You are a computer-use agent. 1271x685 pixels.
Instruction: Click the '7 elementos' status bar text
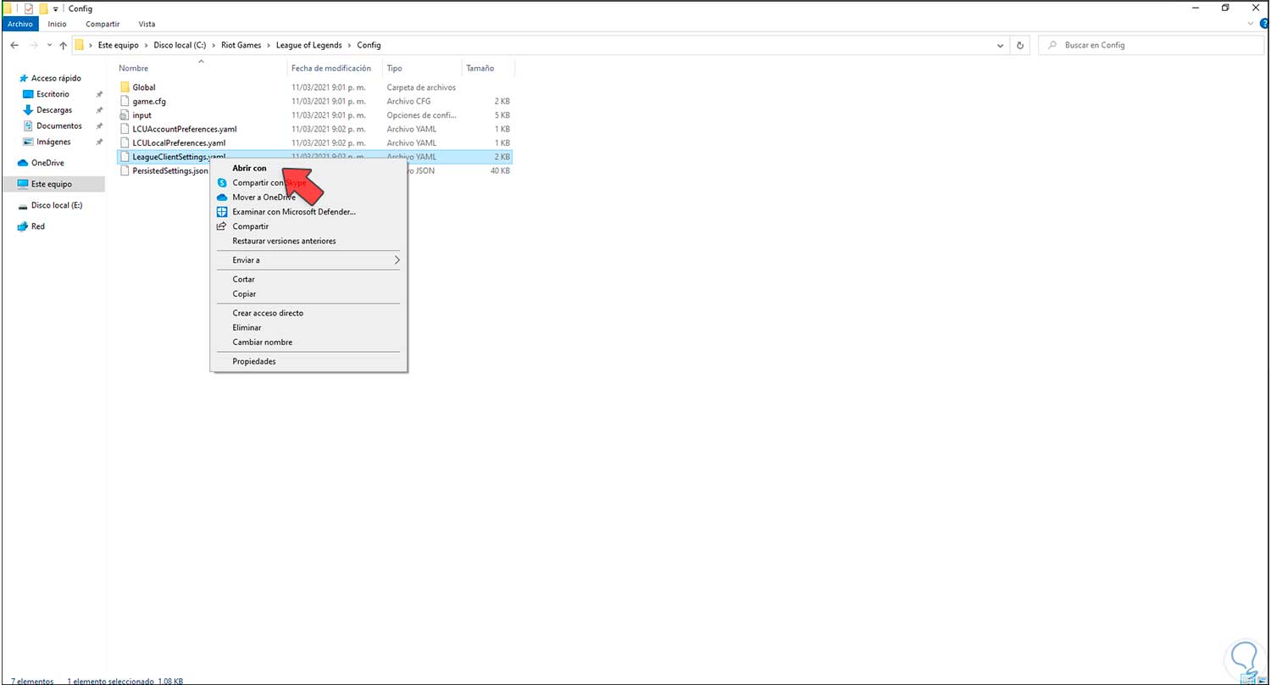32,681
